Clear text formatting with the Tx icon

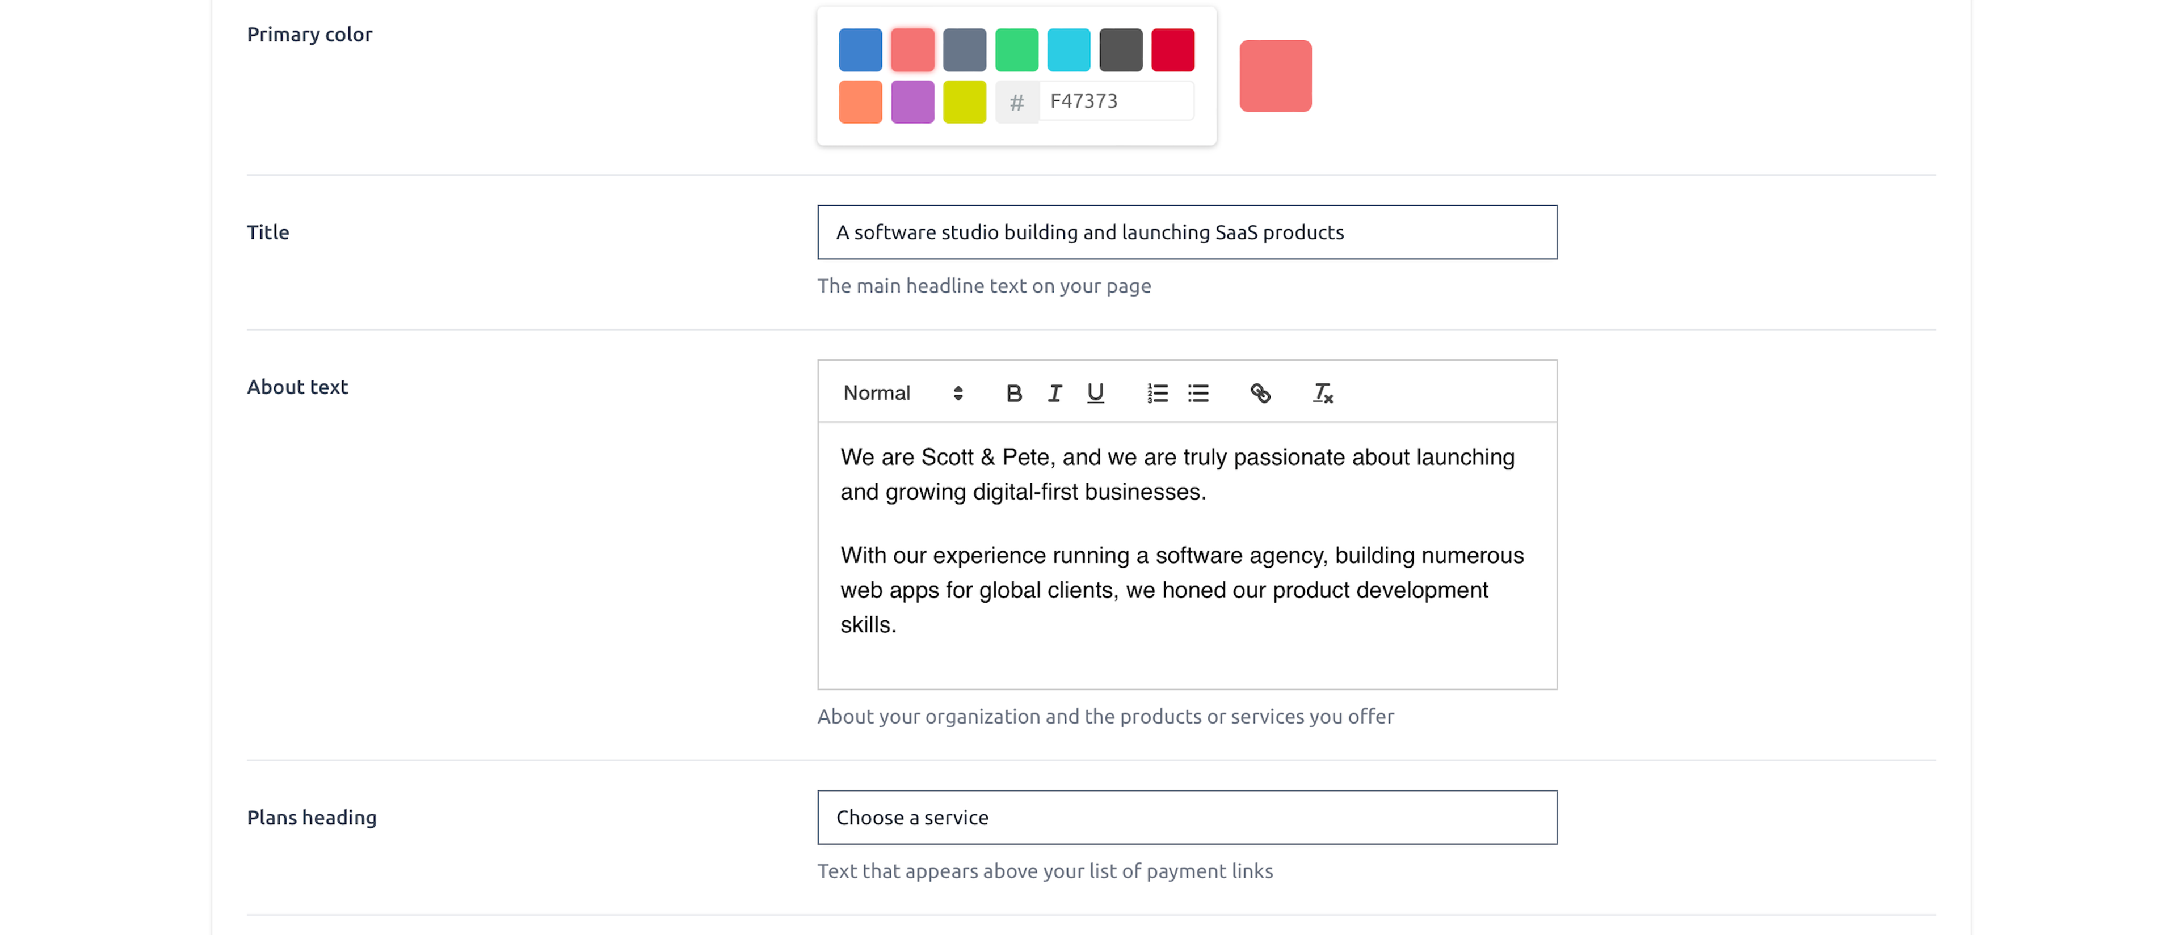1322,393
